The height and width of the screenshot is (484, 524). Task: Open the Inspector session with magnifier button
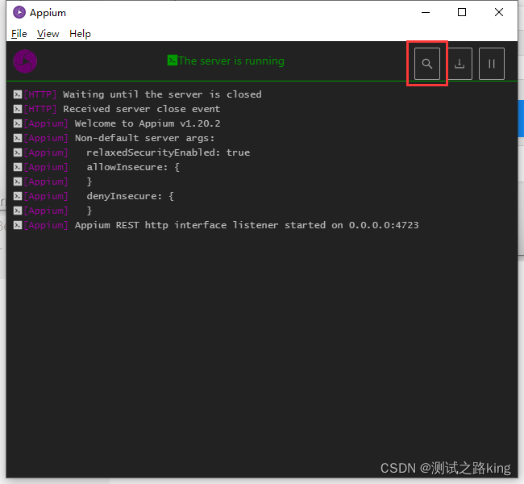click(x=426, y=64)
